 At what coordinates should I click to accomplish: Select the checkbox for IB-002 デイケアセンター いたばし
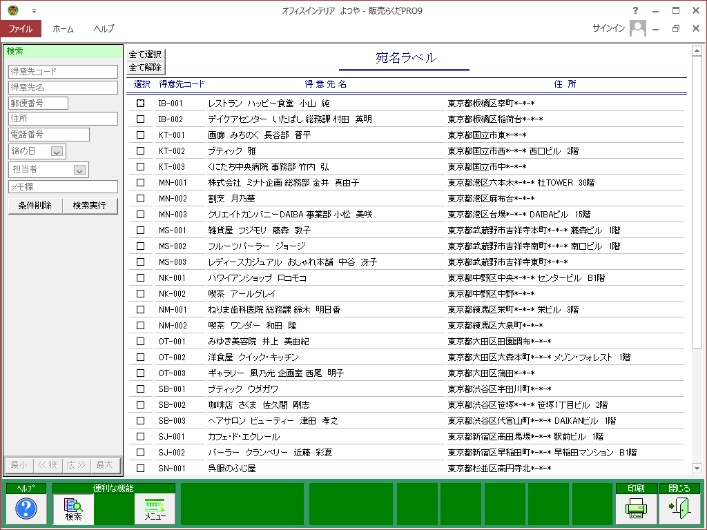141,119
